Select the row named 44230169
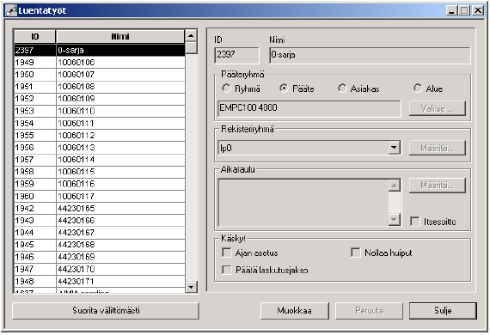This screenshot has width=490, height=335. [x=100, y=257]
